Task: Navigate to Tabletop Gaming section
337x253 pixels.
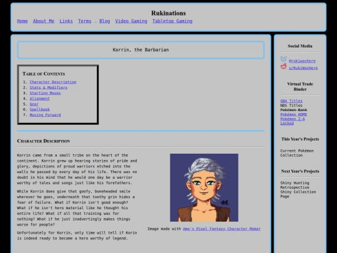Action: pos(172,21)
